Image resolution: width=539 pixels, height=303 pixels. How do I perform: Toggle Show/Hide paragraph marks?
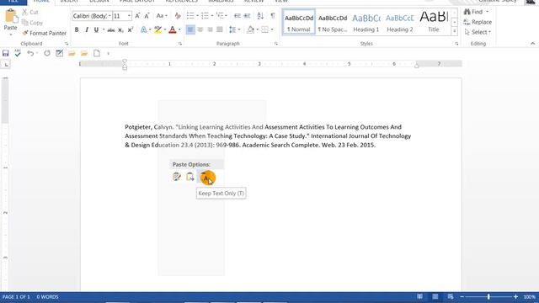[x=273, y=16]
